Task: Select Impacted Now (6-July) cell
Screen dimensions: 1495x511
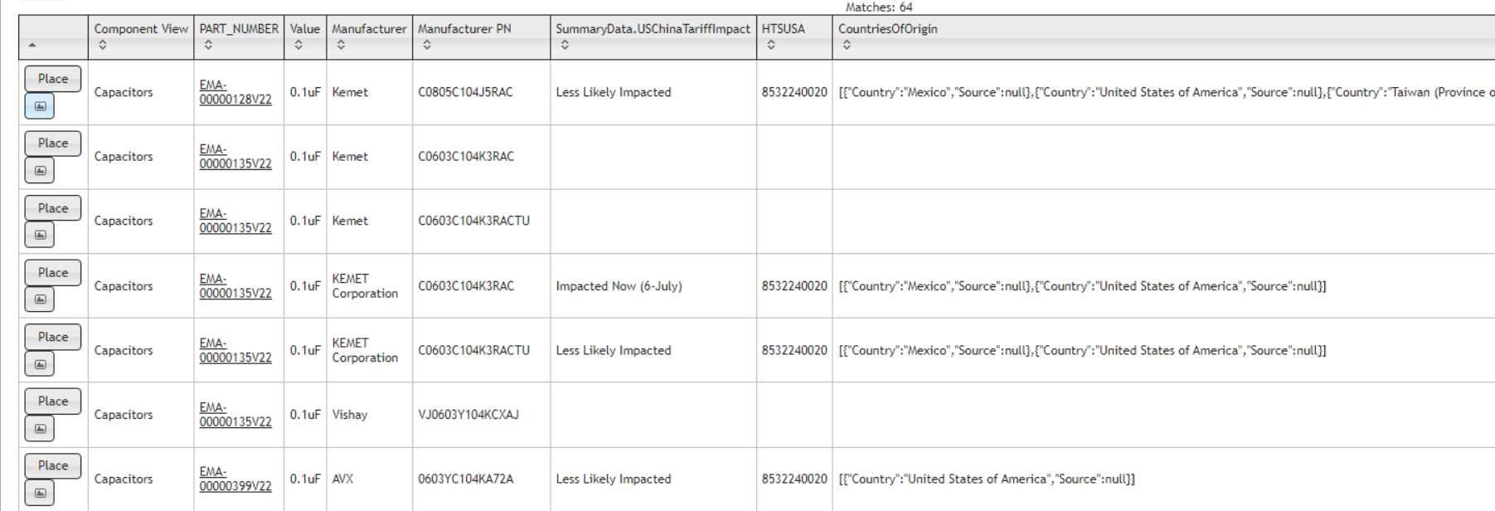Action: pos(619,286)
